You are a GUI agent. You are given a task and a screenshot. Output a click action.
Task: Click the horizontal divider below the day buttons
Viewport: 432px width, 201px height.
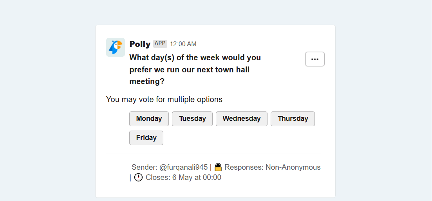pos(213,154)
